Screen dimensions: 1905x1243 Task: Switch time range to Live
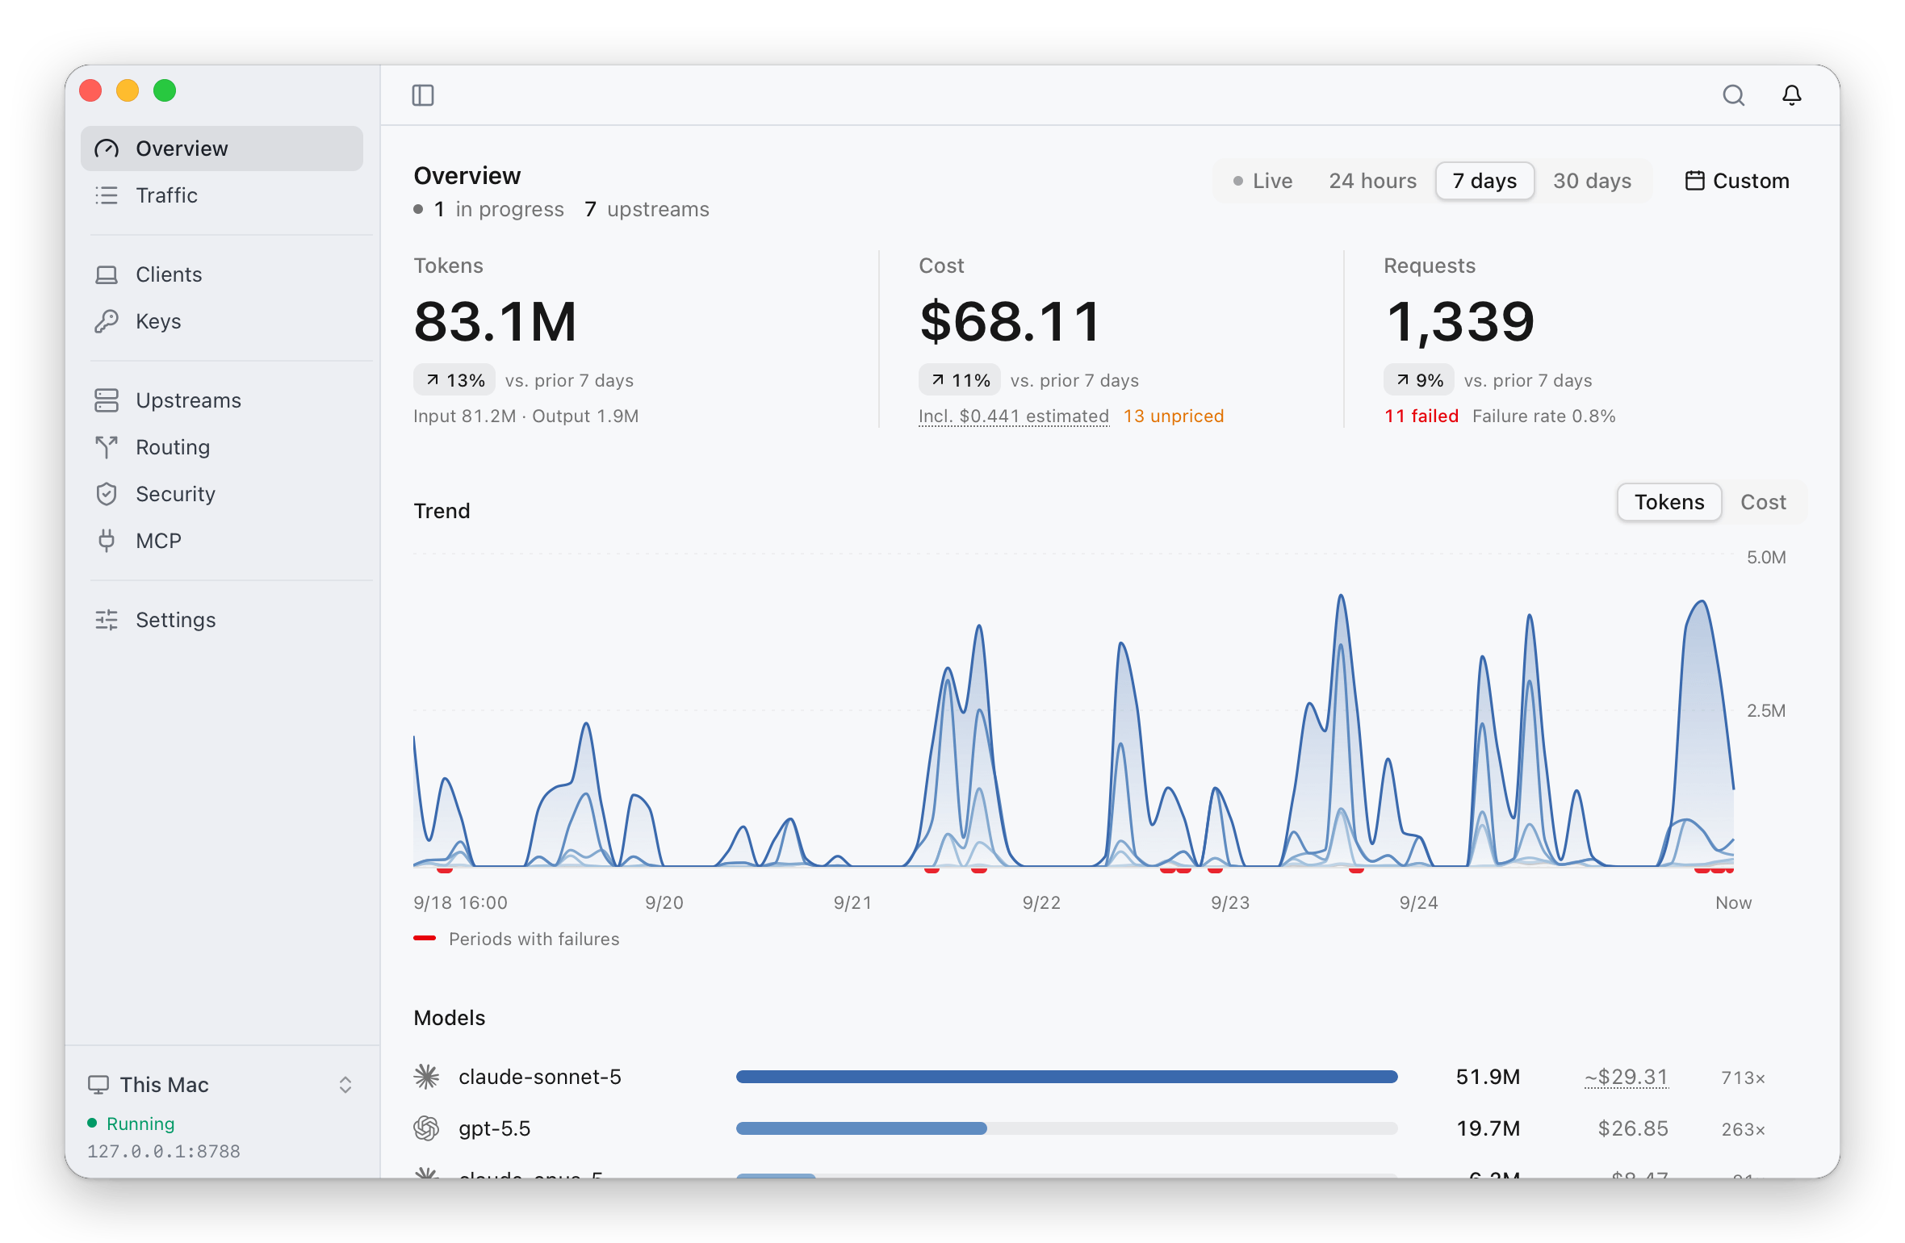[x=1262, y=181]
